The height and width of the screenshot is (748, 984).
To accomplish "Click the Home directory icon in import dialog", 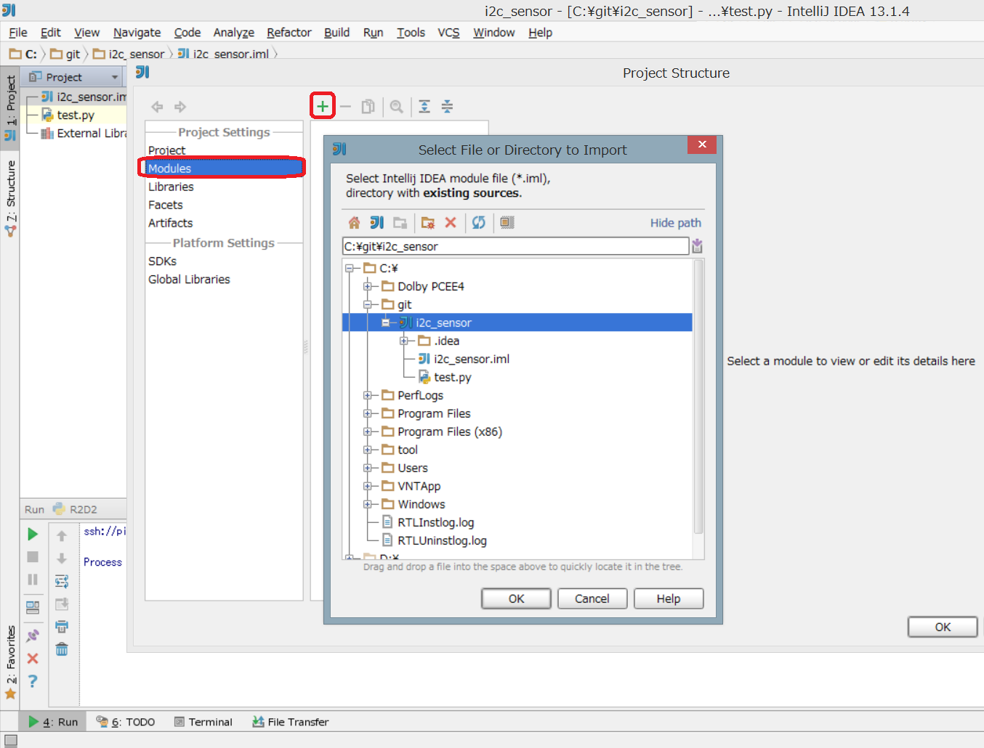I will coord(354,222).
